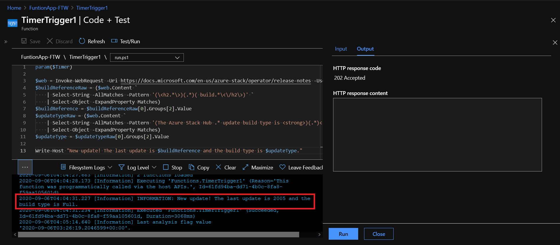This screenshot has width=560, height=245.
Task: Copy the log output
Action: point(199,167)
